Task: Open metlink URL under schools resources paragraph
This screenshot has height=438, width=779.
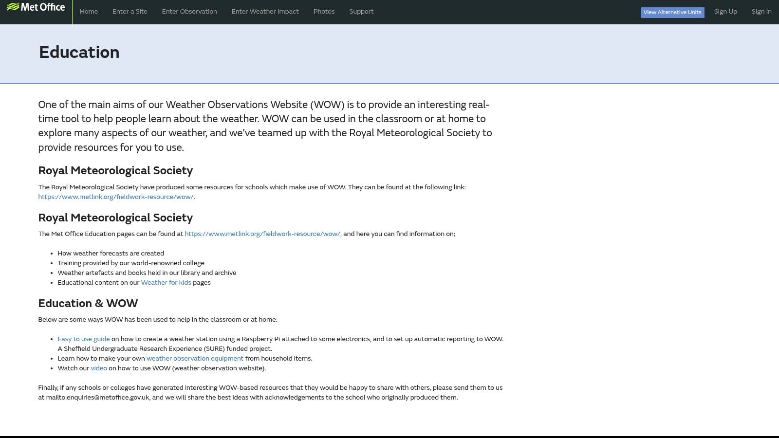Action: [116, 197]
